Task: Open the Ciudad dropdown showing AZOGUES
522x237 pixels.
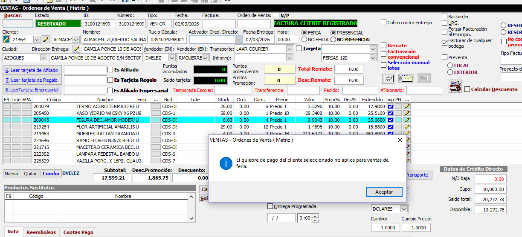Action: tap(44, 57)
